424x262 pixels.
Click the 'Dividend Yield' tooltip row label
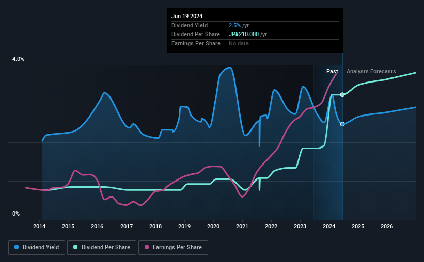[x=190, y=25]
